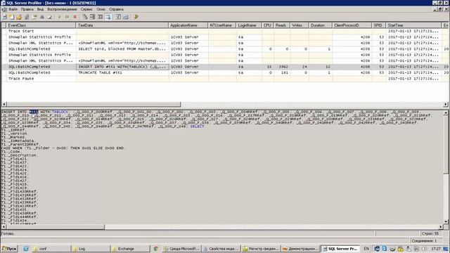
Task: Launch Performance Monitor from the toolbar icon
Action: click(x=126, y=17)
